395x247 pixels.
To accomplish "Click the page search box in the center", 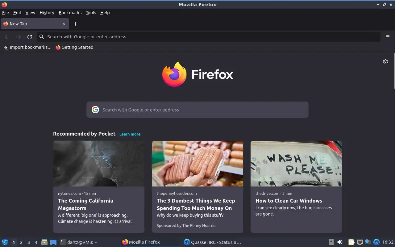I will [197, 110].
